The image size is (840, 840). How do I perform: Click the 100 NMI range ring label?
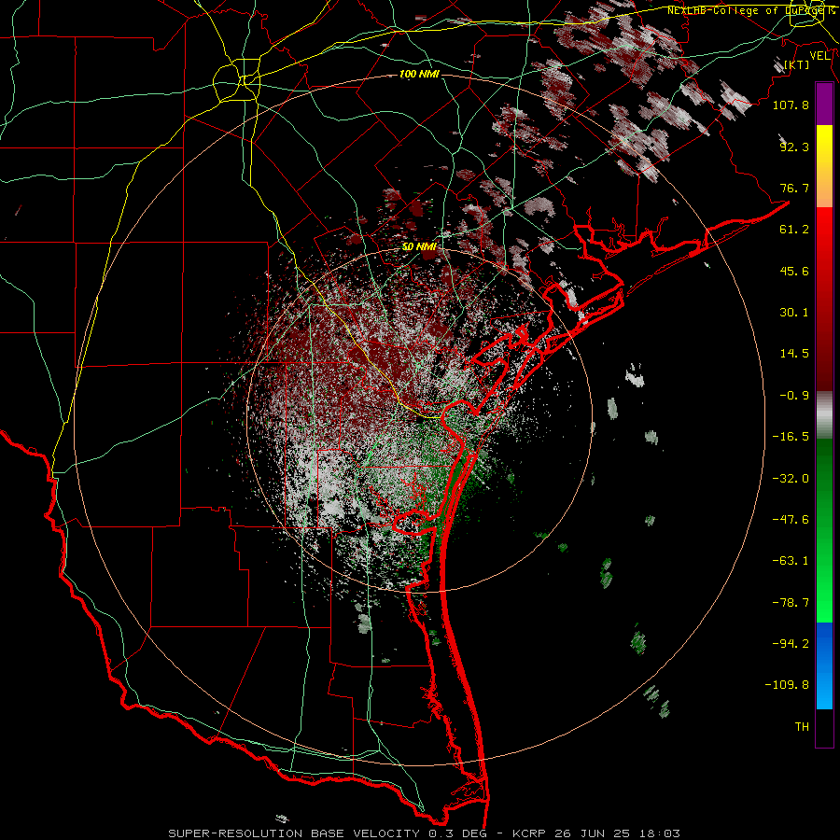coord(419,74)
